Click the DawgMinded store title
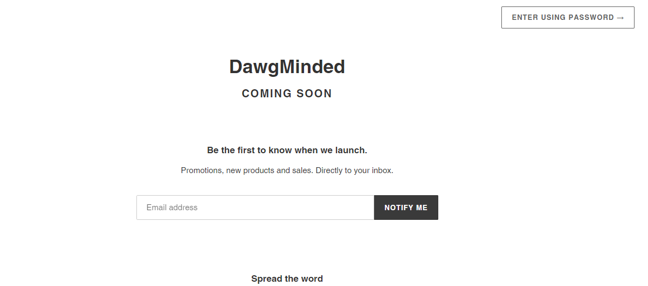Screen dimensions: 648x286 coord(287,67)
